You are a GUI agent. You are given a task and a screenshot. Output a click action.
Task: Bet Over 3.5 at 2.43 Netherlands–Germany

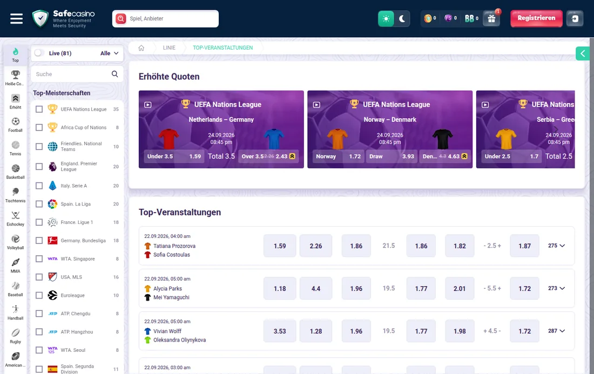(x=268, y=157)
